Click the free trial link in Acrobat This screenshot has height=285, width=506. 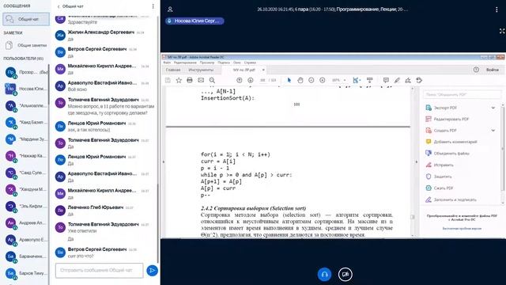coord(462,229)
